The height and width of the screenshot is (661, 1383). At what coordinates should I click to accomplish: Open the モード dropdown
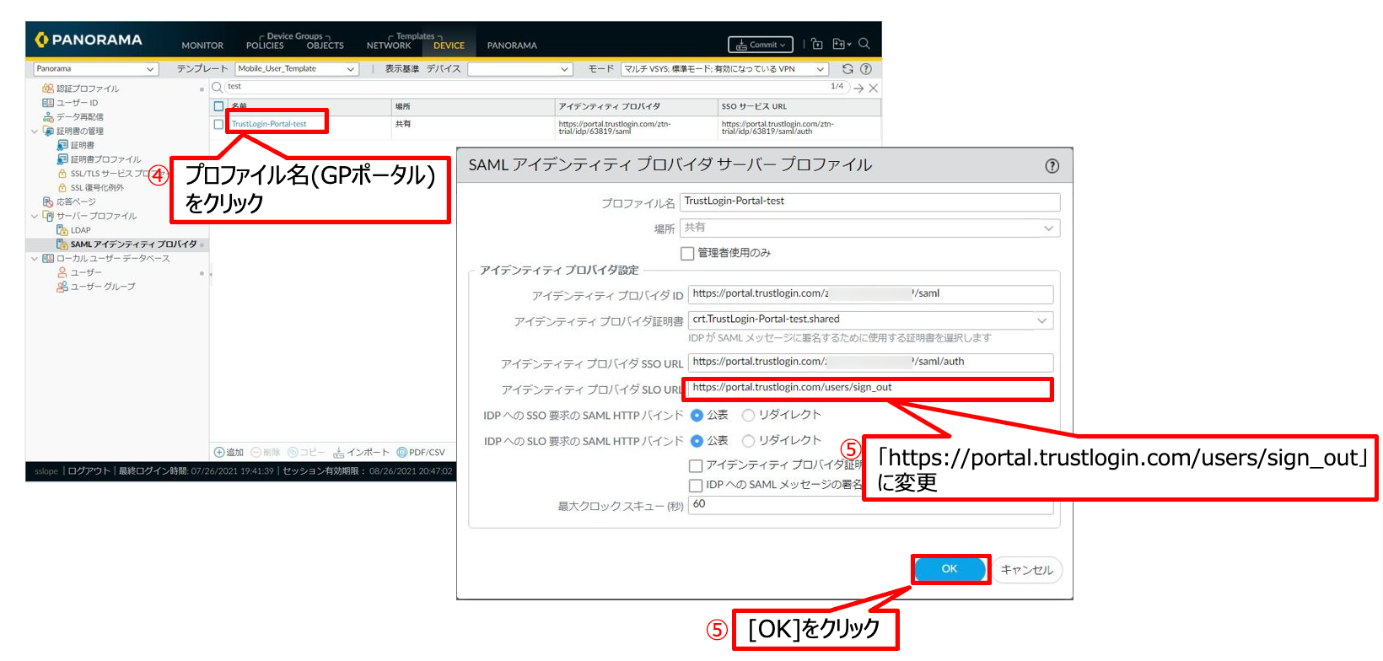pyautogui.click(x=724, y=69)
